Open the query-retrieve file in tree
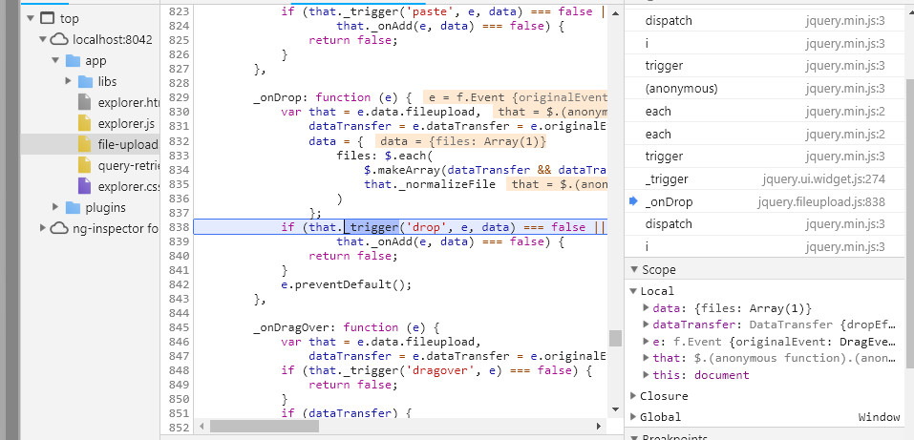The image size is (914, 440). point(127,165)
